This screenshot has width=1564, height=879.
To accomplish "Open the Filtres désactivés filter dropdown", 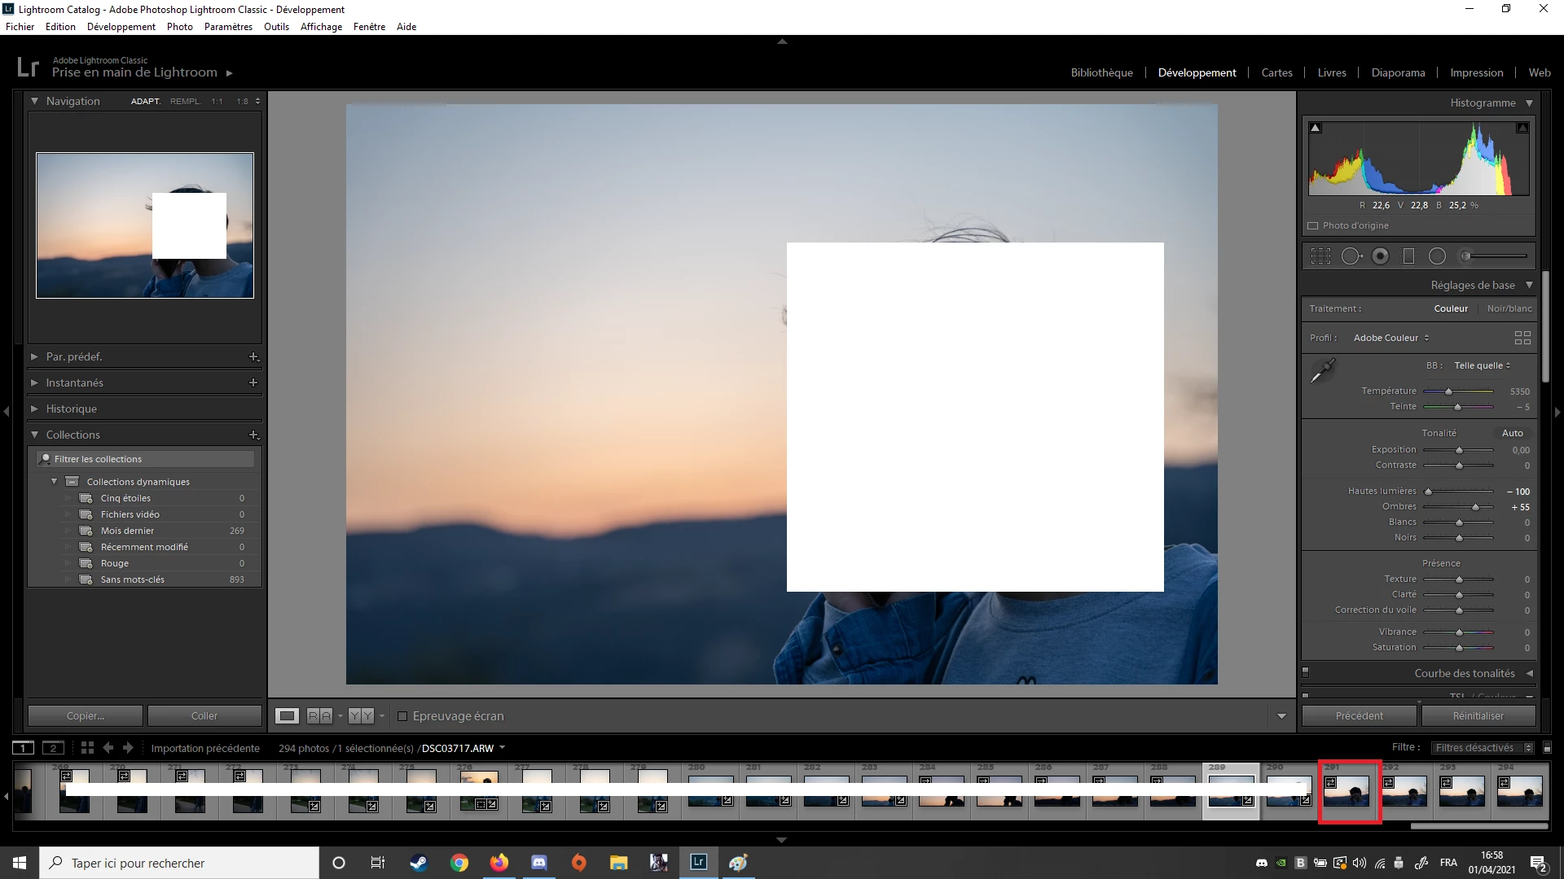I will click(x=1483, y=748).
